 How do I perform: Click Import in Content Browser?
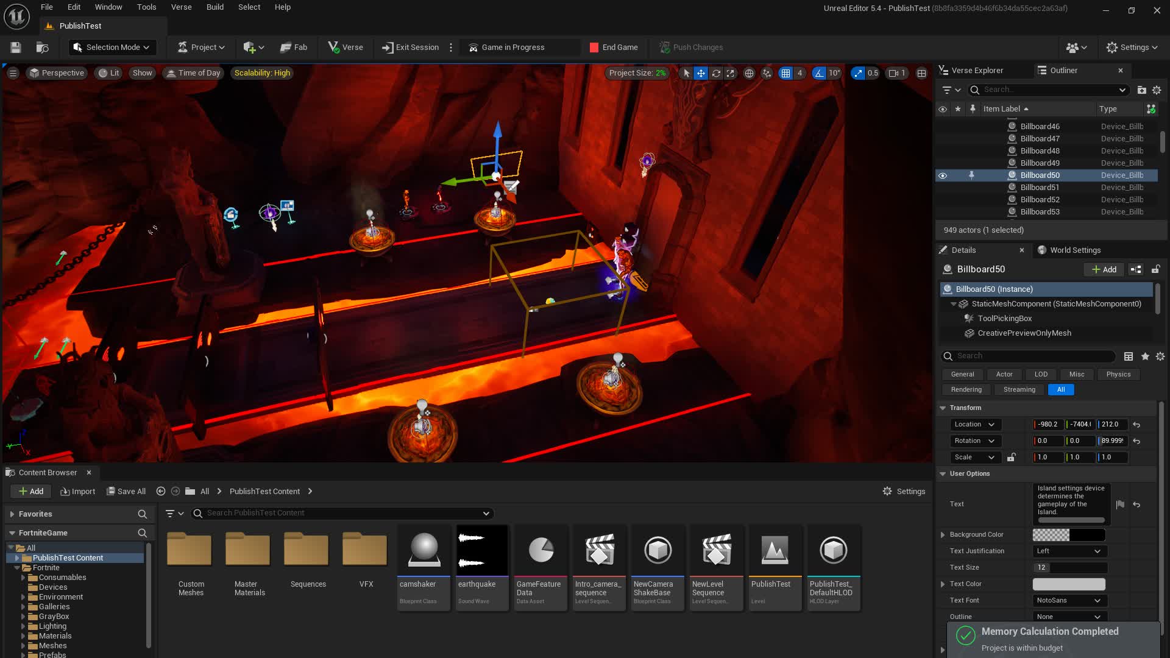(78, 492)
